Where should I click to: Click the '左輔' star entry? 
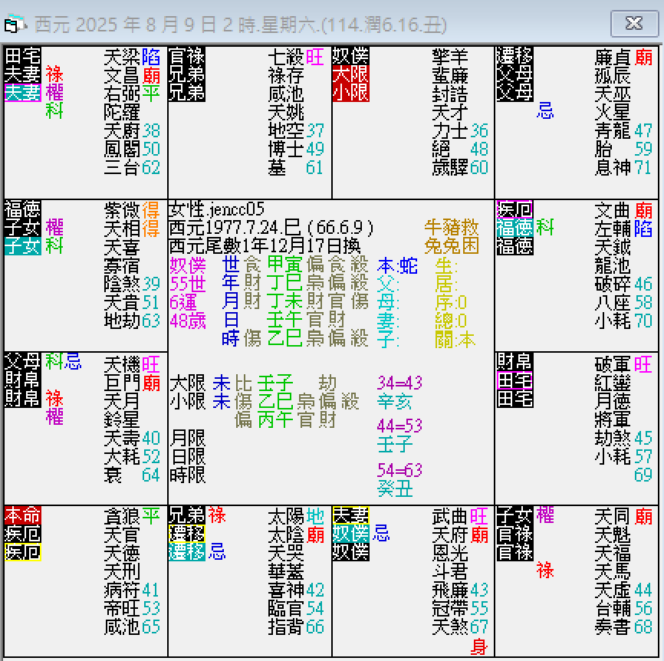pyautogui.click(x=613, y=229)
